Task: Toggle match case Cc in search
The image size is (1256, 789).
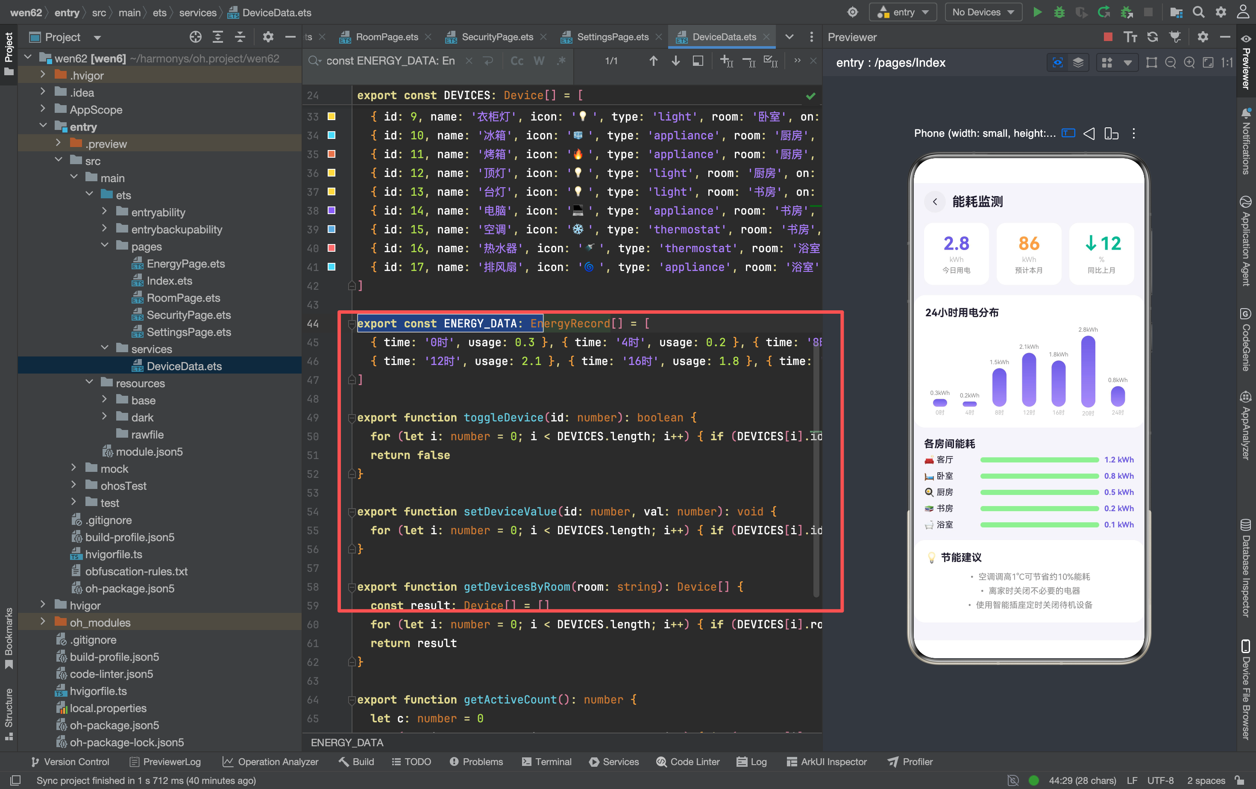Action: pos(516,61)
